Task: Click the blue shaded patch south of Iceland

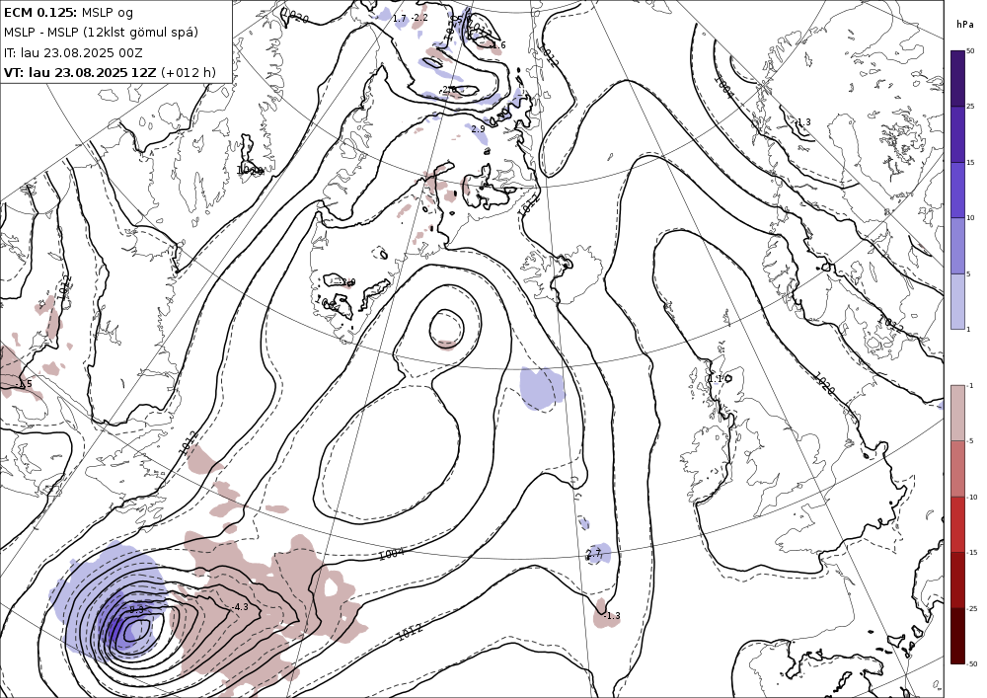Action: 542,388
